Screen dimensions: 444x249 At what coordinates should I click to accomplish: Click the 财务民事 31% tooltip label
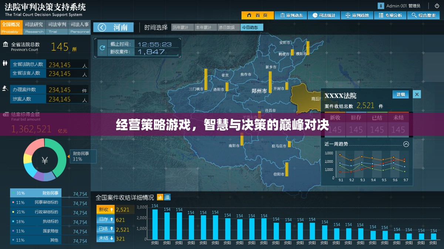coord(83,156)
